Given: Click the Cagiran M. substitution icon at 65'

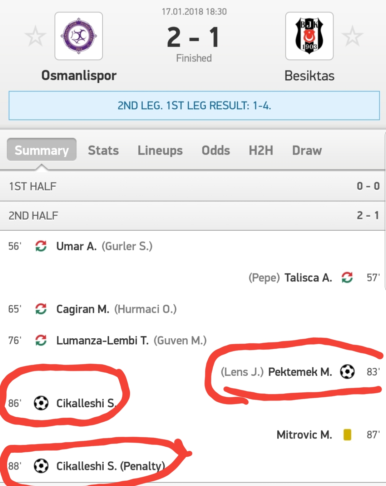Looking at the screenshot, I should [x=41, y=309].
